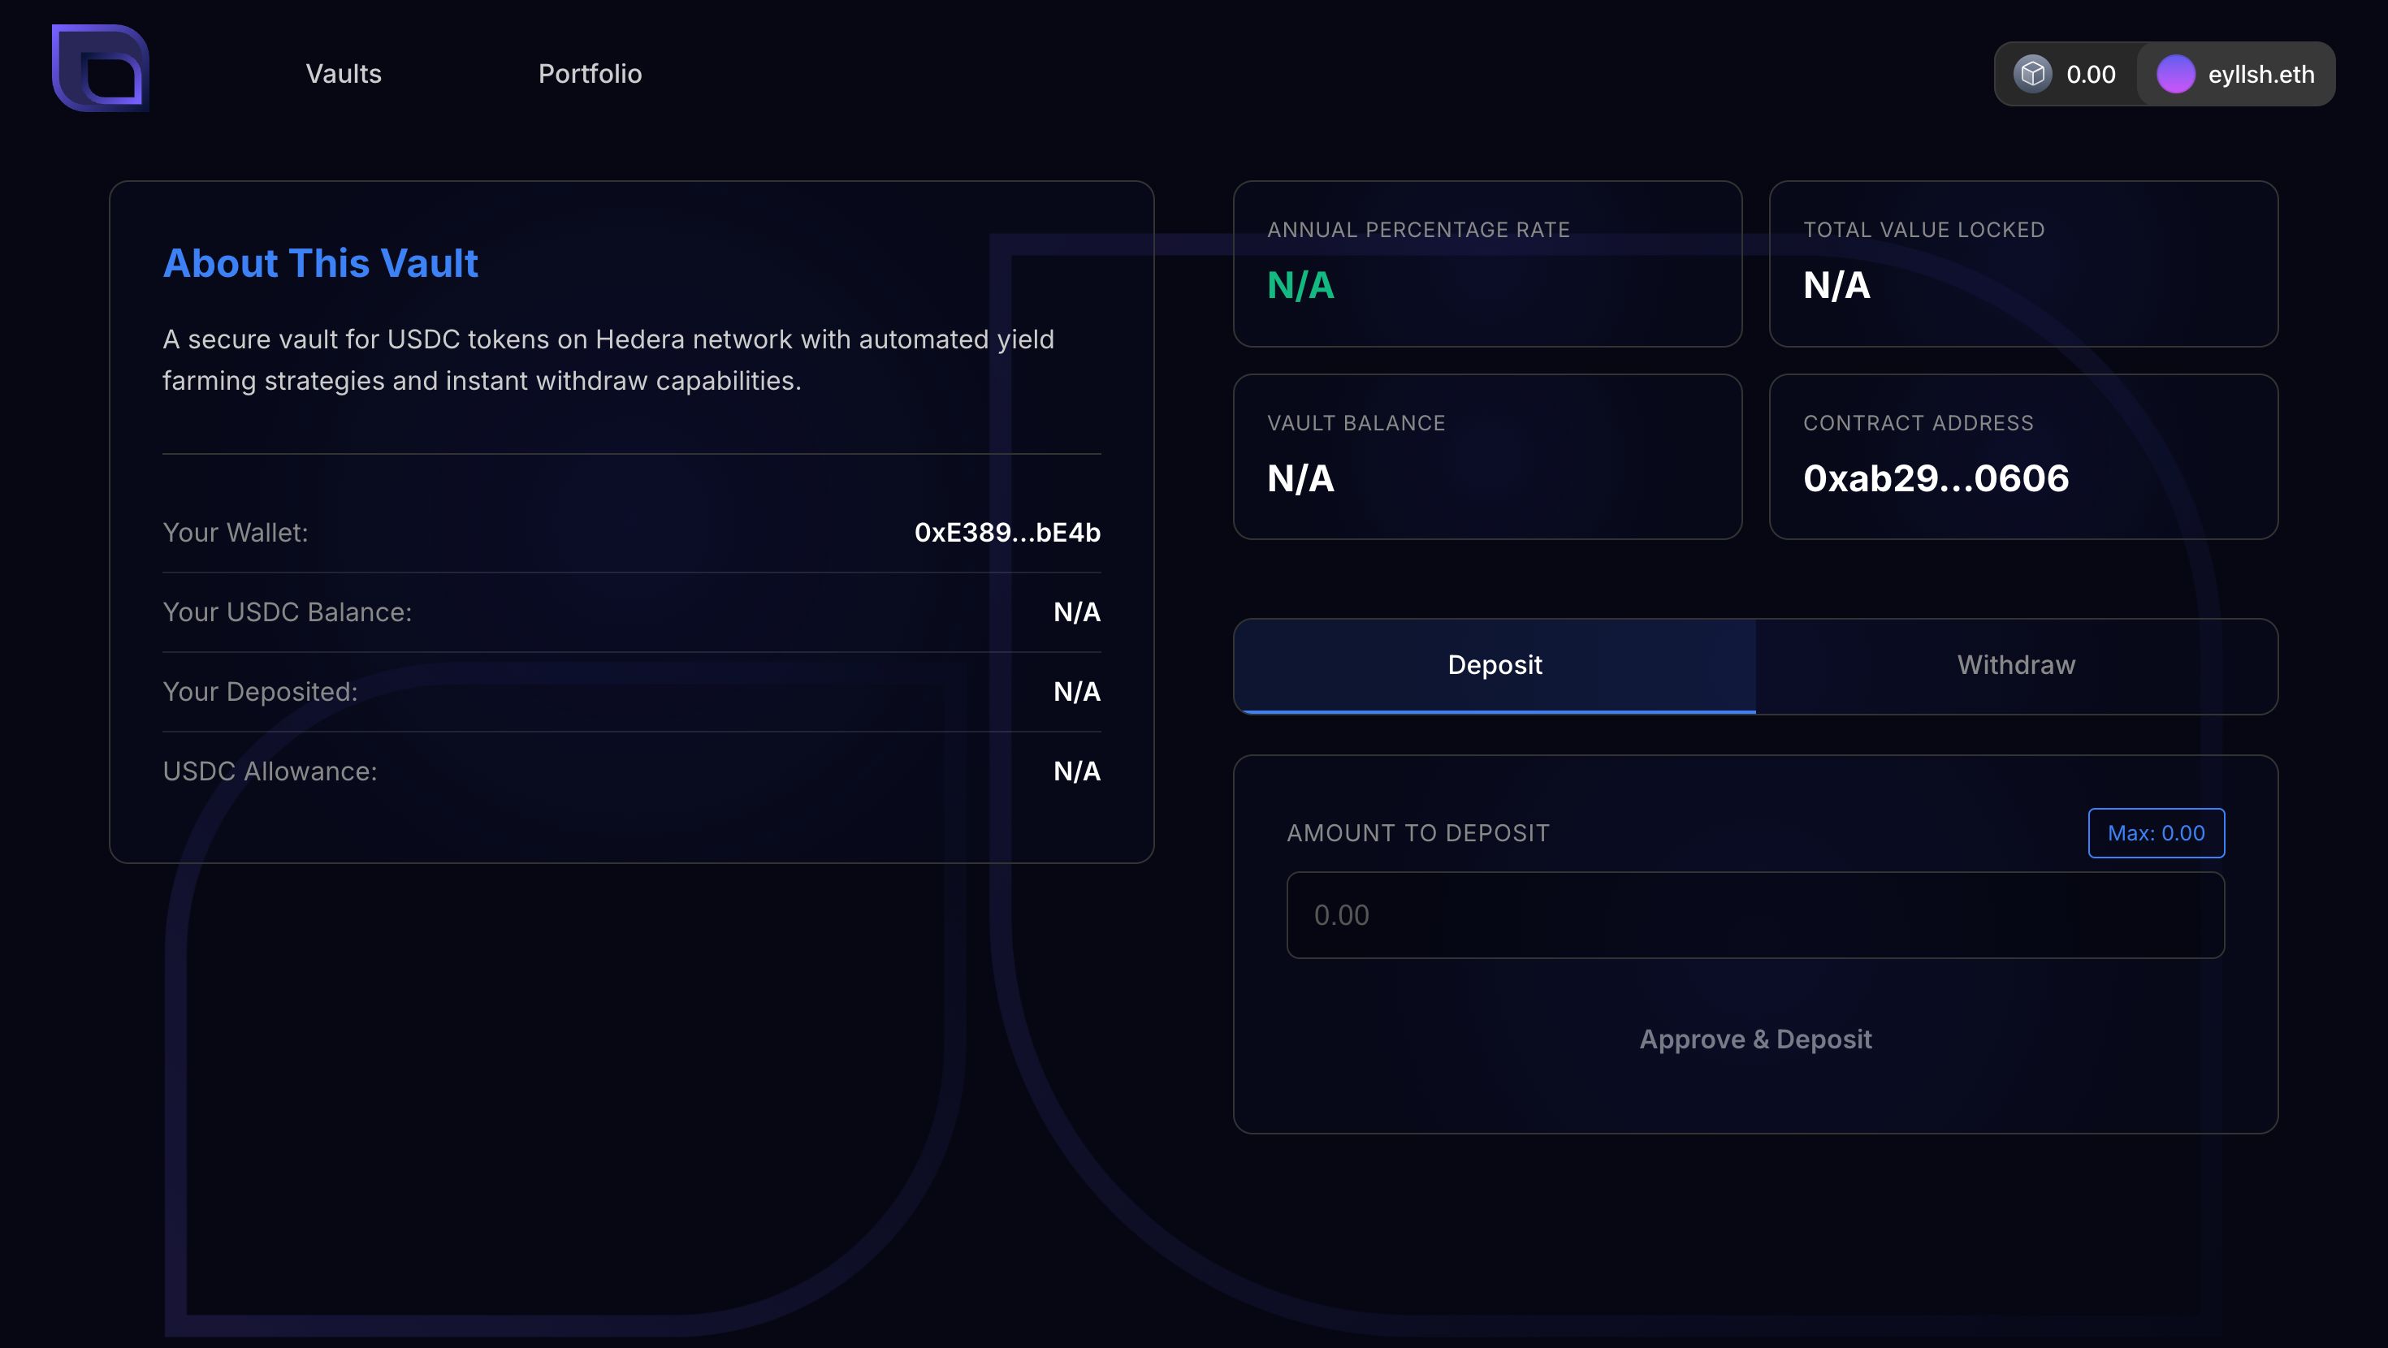Click the purple wallet avatar circle
This screenshot has width=2388, height=1348.
tap(2175, 73)
